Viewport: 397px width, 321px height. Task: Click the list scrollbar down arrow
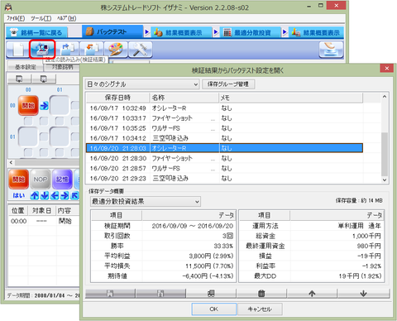[x=385, y=180]
